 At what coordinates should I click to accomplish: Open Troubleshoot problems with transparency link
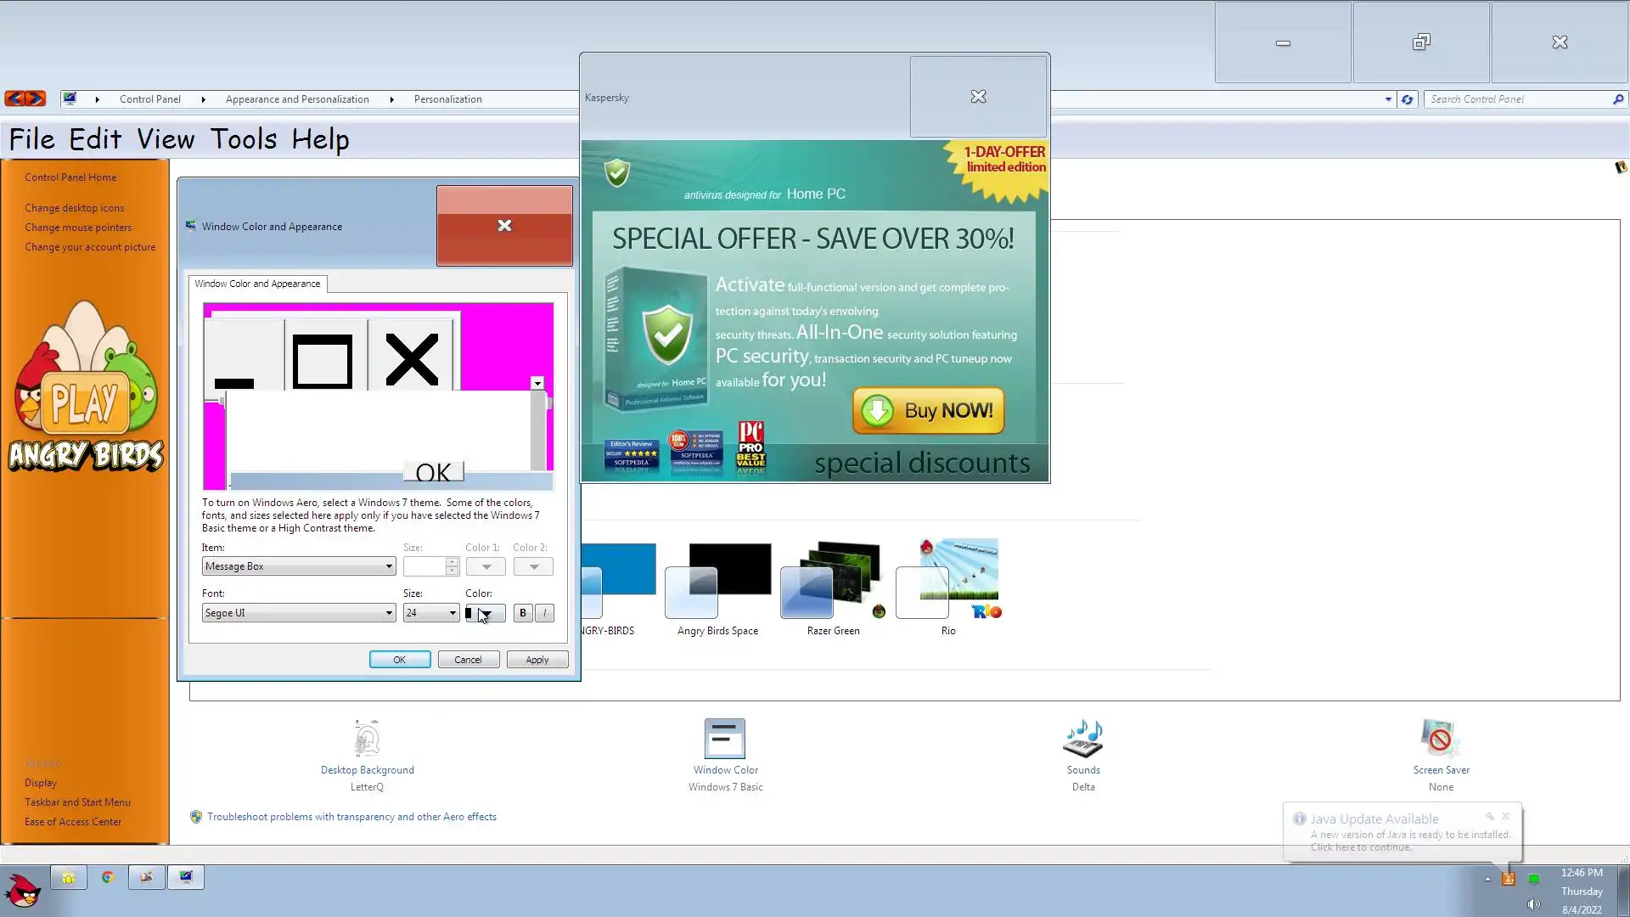351,817
